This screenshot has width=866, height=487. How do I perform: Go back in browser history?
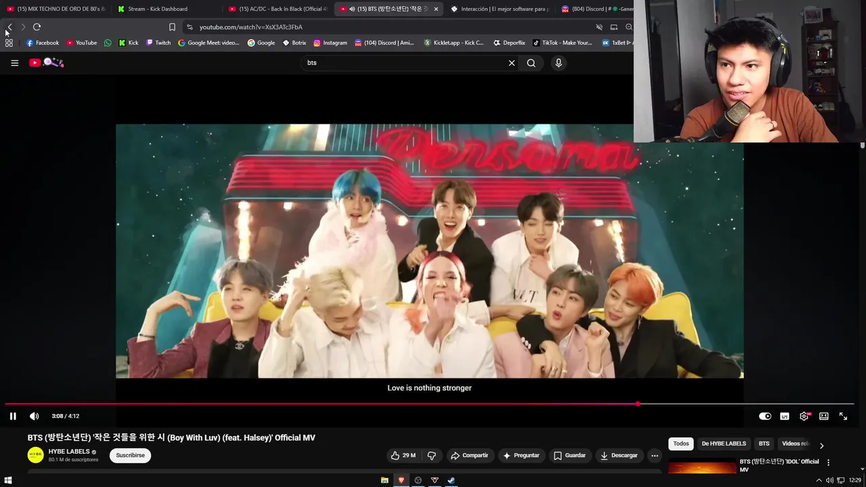click(9, 27)
